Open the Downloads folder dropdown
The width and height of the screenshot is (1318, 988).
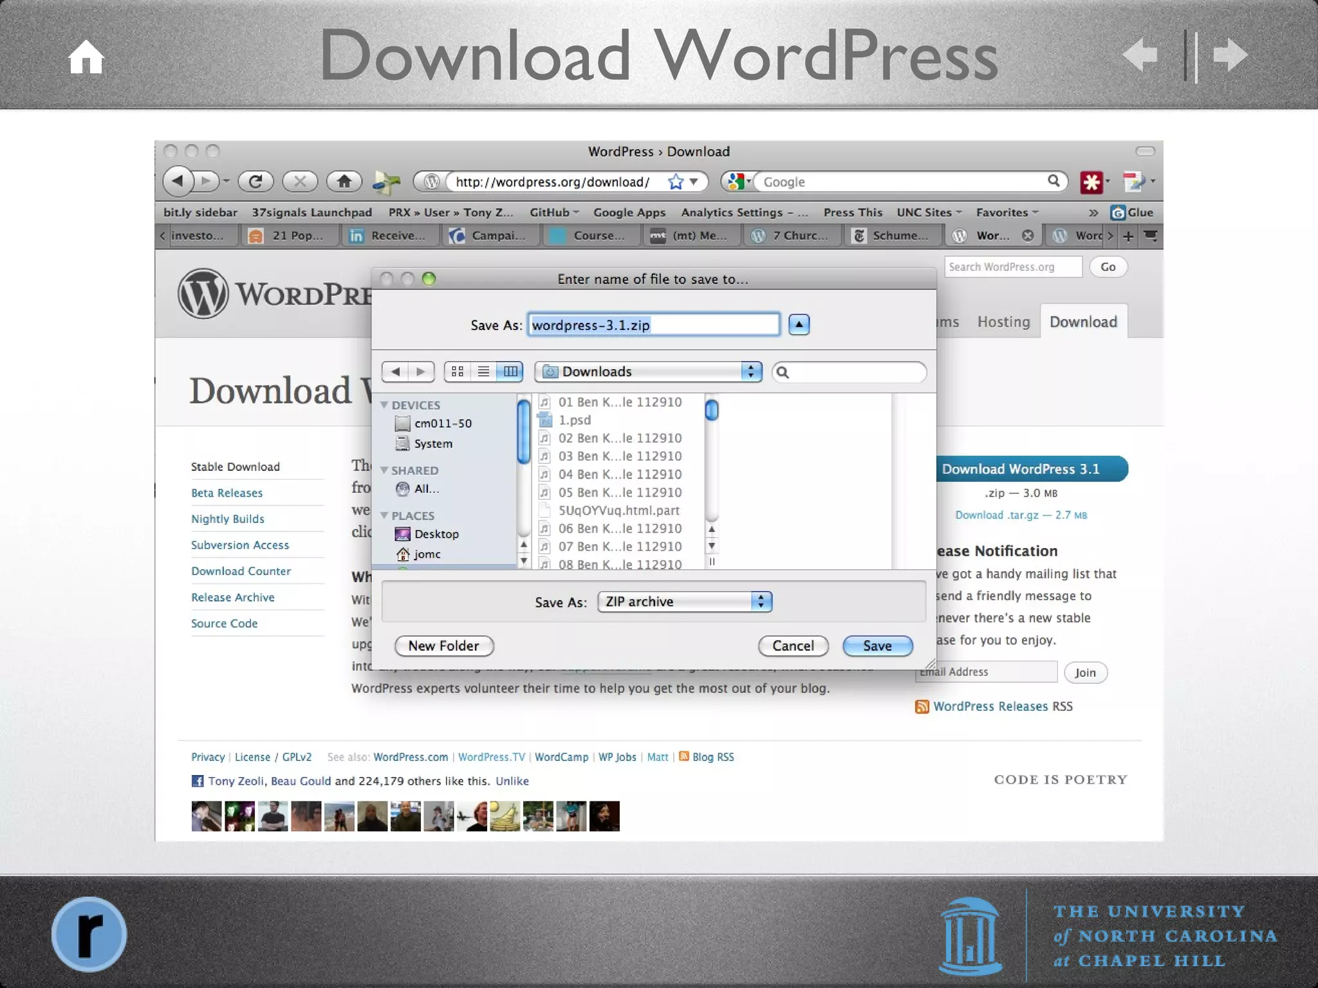(649, 372)
